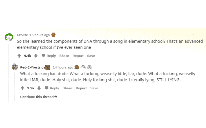206x128 pixels.
Task: Open the Continue this thread link
Action: pyautogui.click(x=39, y=97)
